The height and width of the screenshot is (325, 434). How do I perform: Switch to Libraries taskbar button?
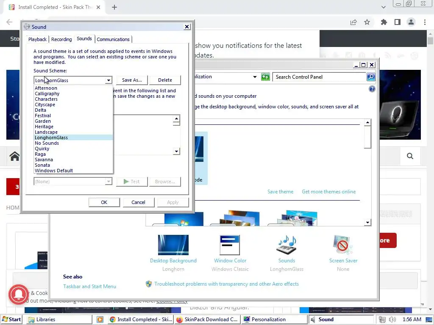click(59, 319)
